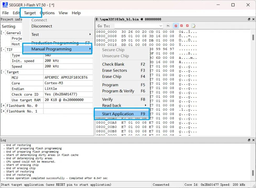The image size is (256, 188).
Task: Collapse the Target settings group
Action: [3, 72]
